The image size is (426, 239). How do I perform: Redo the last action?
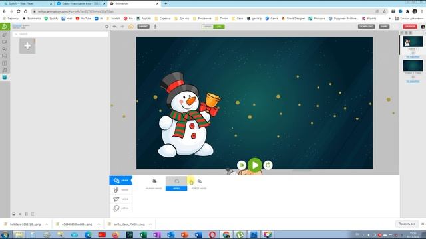pyautogui.click(x=122, y=27)
